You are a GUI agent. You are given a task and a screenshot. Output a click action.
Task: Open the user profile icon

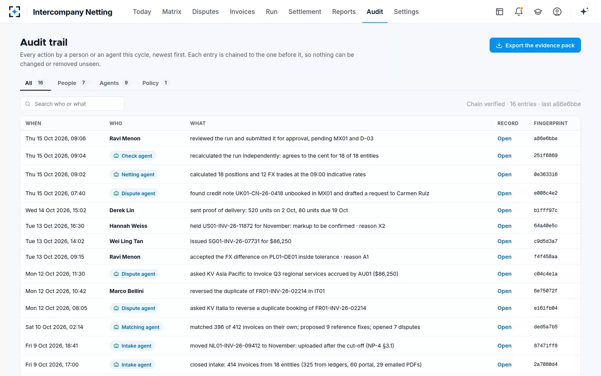click(557, 12)
